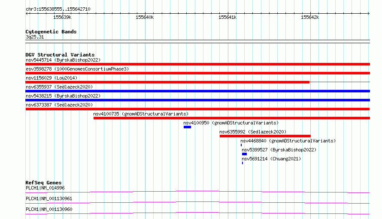Image resolution: width=382 pixels, height=219 pixels.
Task: Select the magenta line under PLCH1|NM_001130960
Action: (x=197, y=213)
